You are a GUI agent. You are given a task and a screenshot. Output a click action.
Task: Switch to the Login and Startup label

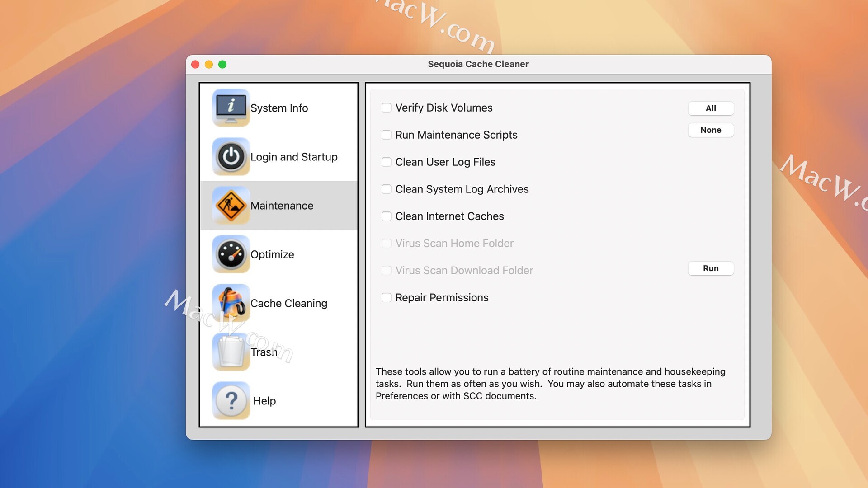(x=294, y=157)
